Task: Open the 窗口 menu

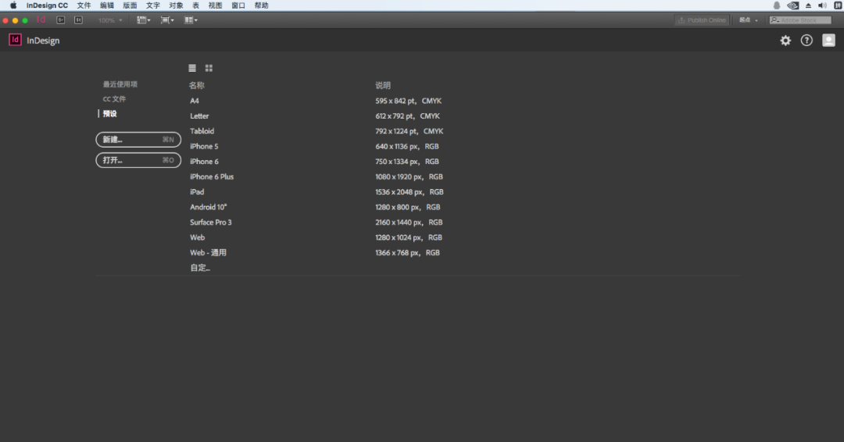Action: 238,5
